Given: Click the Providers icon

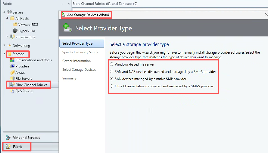Looking at the screenshot, I should click(x=12, y=66).
